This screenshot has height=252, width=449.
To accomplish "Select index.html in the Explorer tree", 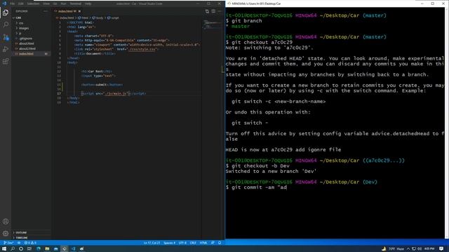I will [x=31, y=54].
